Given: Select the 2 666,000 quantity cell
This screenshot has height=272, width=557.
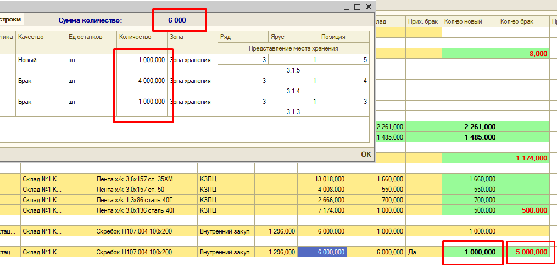Looking at the screenshot, I should (322, 200).
